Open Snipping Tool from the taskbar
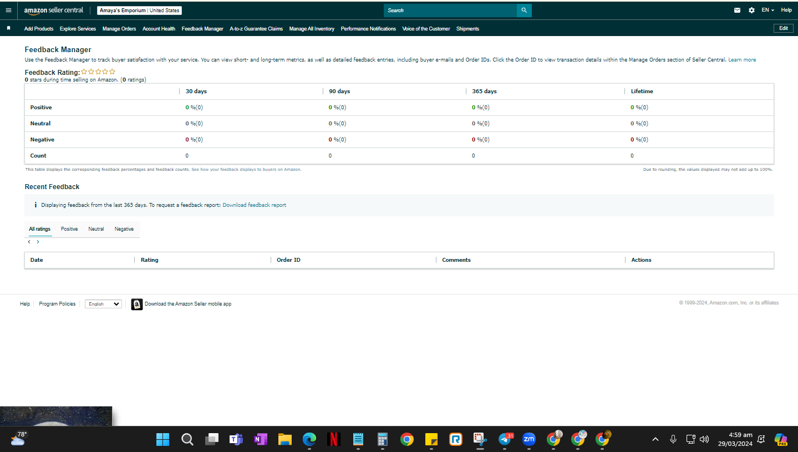The width and height of the screenshot is (798, 452). tap(480, 439)
